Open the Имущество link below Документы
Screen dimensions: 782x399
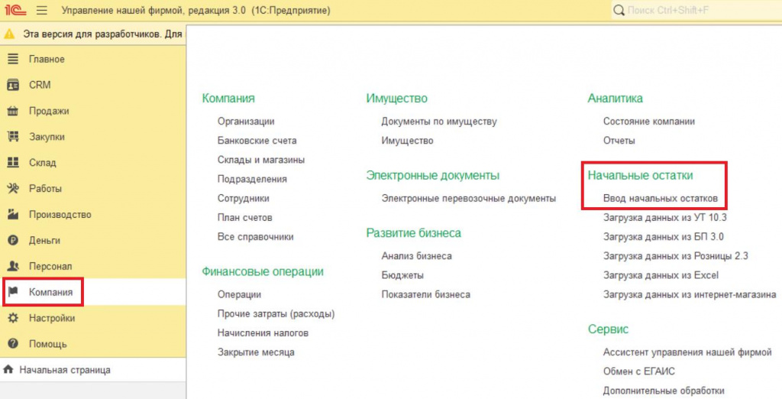pyautogui.click(x=407, y=141)
